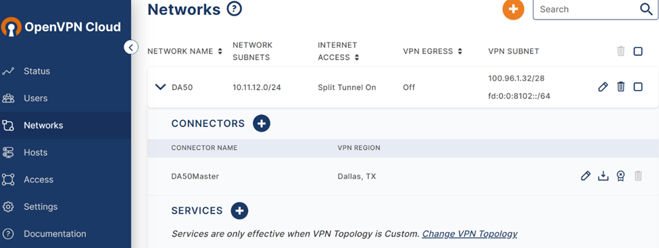Collapse the sidebar with the arrow button
Viewport: 659px width, 248px height.
[x=131, y=47]
